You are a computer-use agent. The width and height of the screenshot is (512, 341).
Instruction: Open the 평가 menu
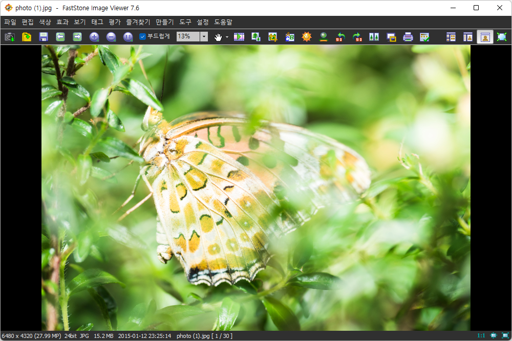(x=115, y=22)
